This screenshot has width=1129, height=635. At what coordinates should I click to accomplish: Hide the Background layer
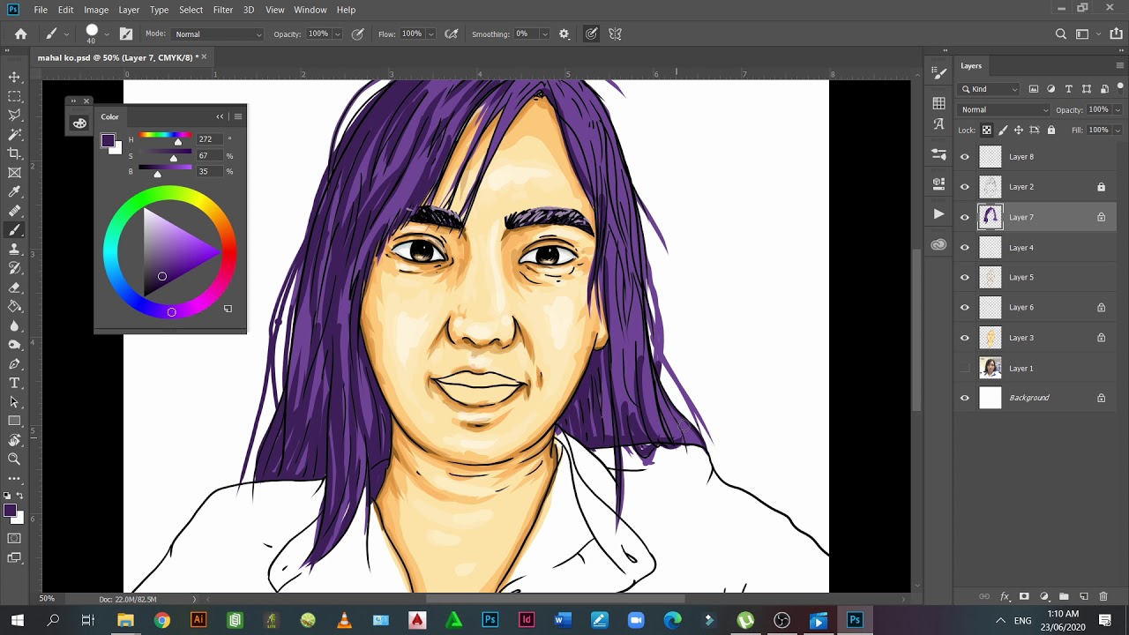pos(964,398)
